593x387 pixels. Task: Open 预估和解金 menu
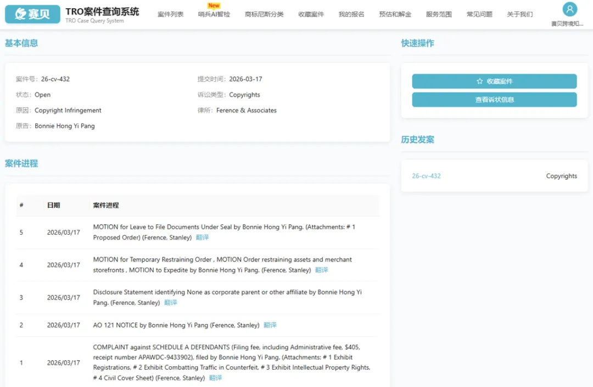395,14
